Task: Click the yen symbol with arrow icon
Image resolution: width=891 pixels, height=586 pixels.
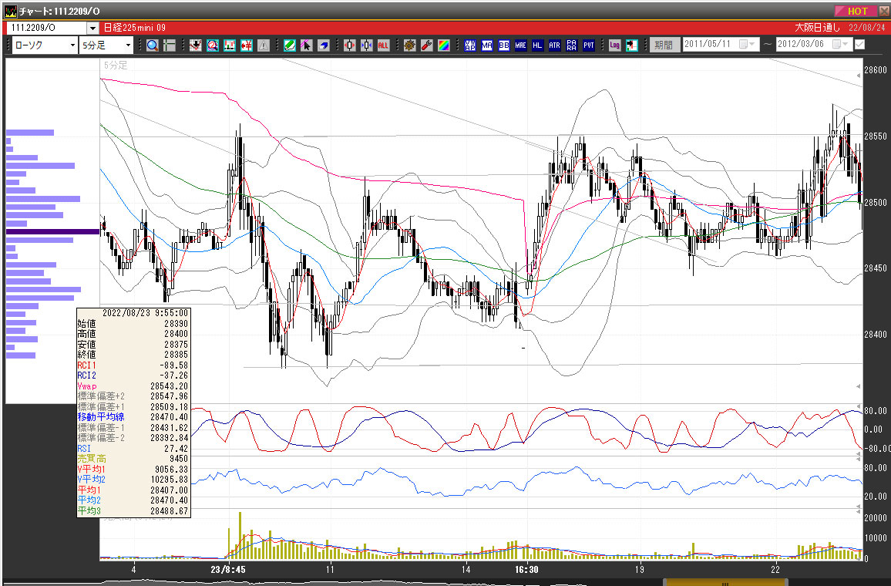Action: point(246,45)
